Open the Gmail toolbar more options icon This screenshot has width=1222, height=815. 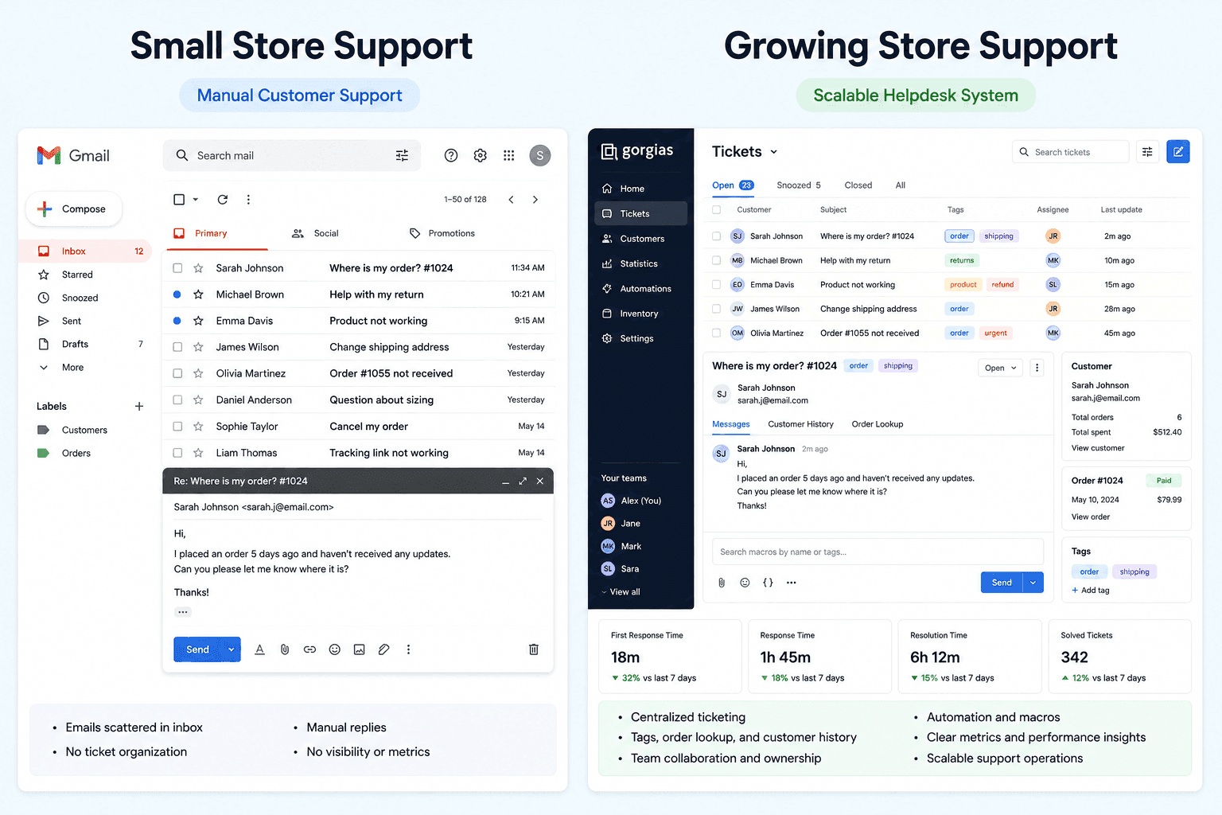pos(248,199)
